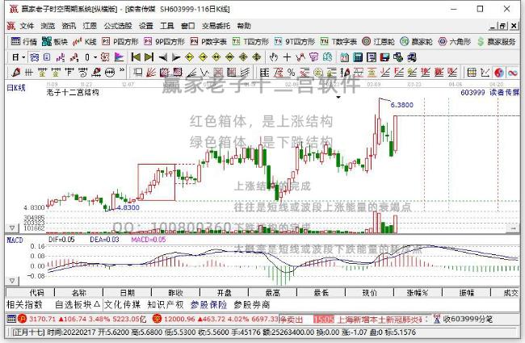Screen dimensions: 525x343
Task: Open the P四方形 square tool
Action: (120, 41)
